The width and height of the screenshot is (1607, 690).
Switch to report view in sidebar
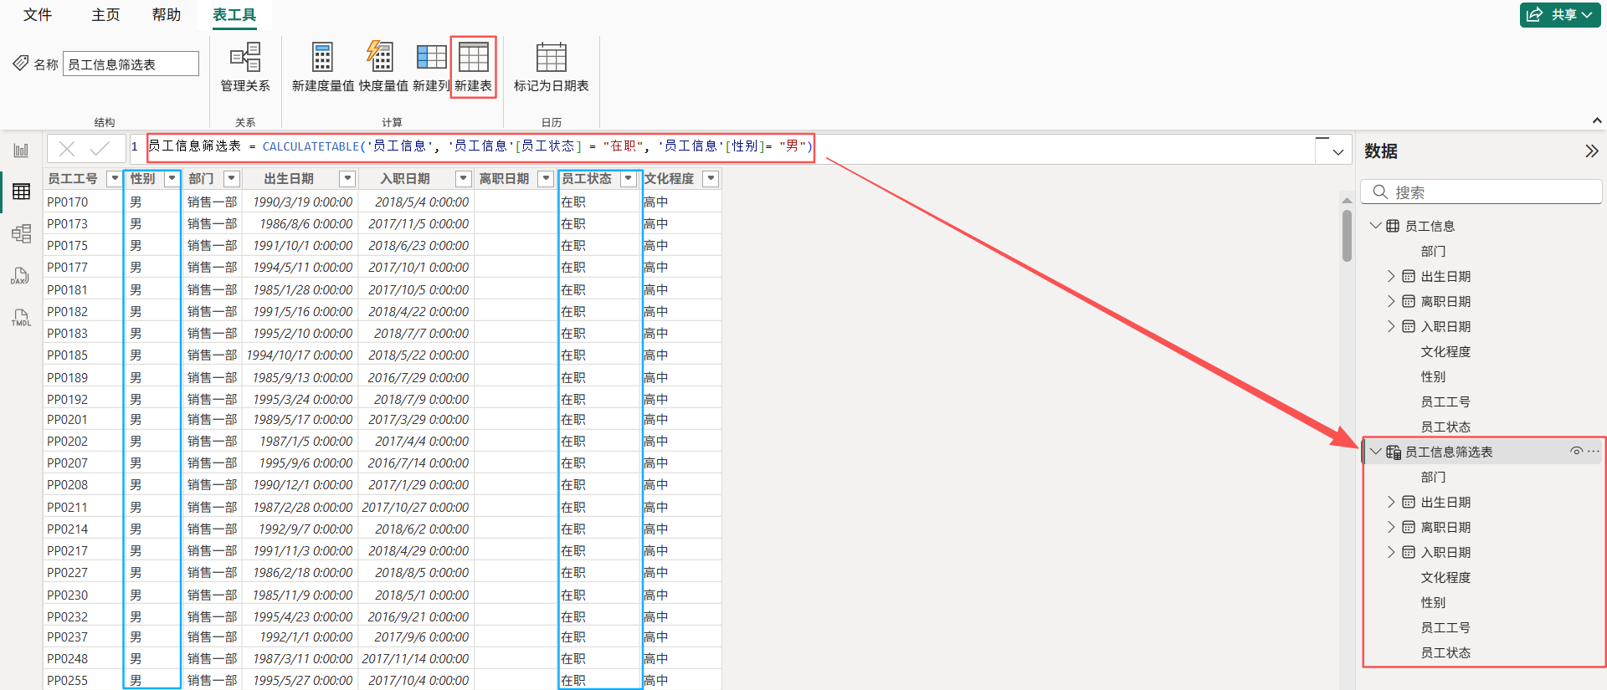21,151
